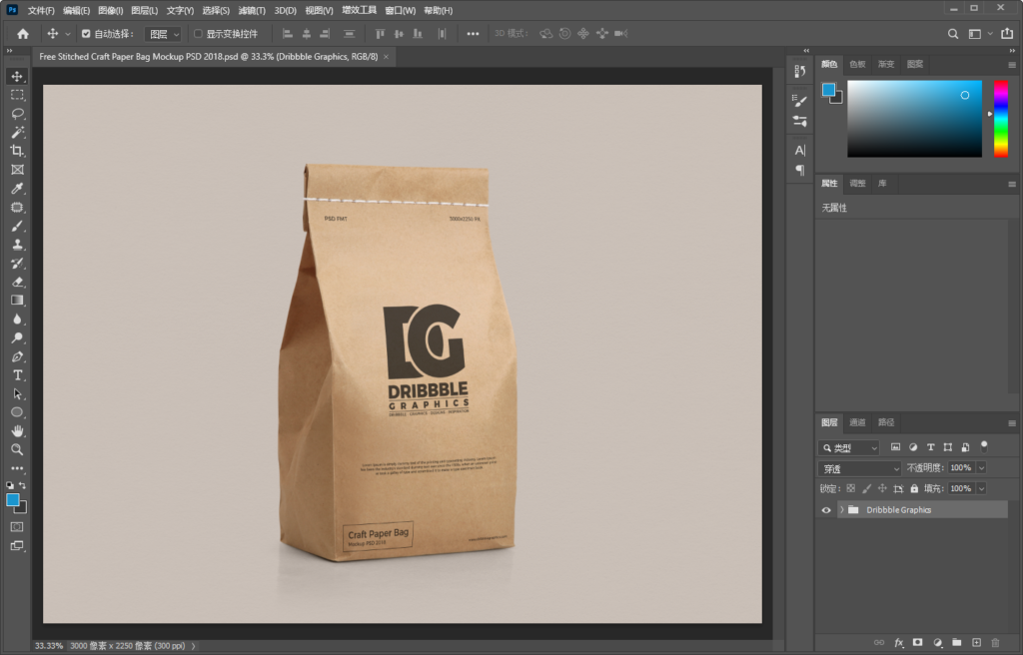Open the 图层 auto-select dropdown

[x=163, y=34]
